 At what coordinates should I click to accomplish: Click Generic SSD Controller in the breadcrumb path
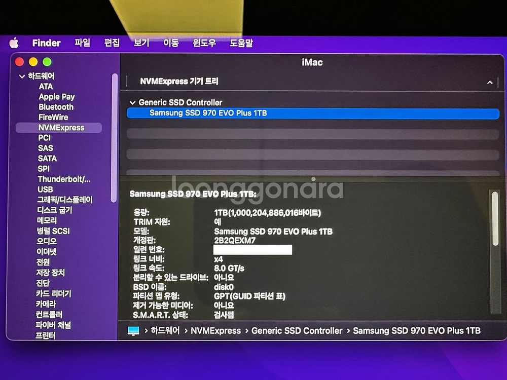[x=296, y=330]
